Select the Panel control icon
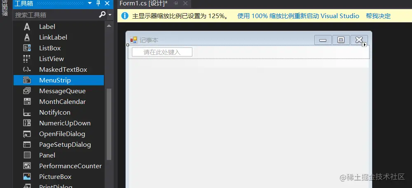Screen dimensions: 412x188 pyautogui.click(x=27, y=155)
